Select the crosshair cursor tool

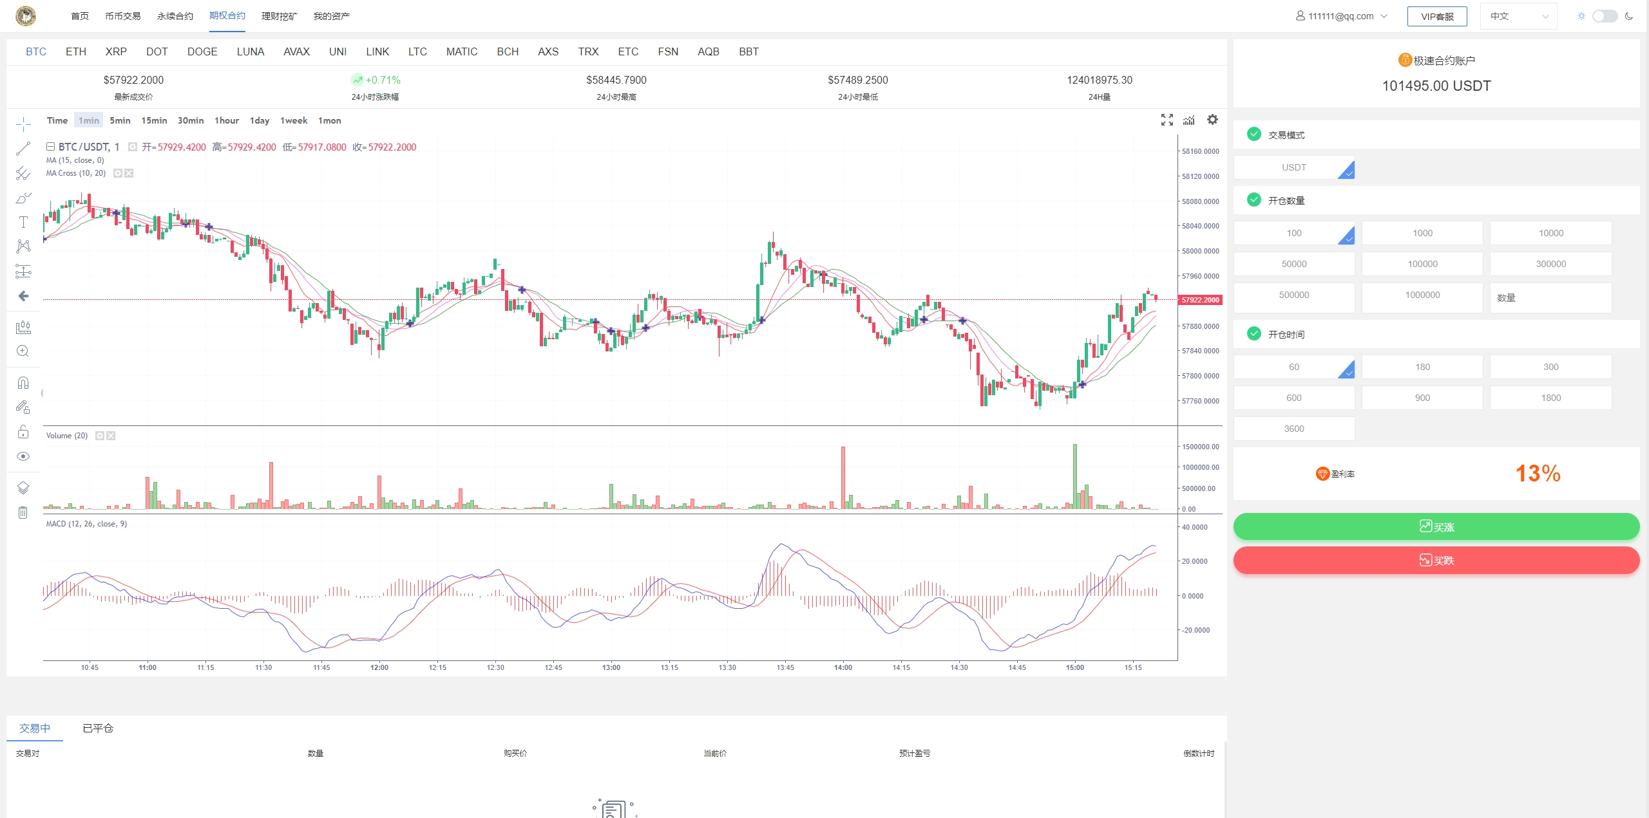tap(23, 124)
